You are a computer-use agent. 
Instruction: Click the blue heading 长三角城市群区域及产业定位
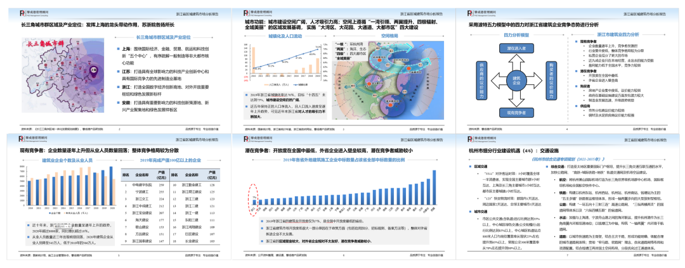coord(164,37)
